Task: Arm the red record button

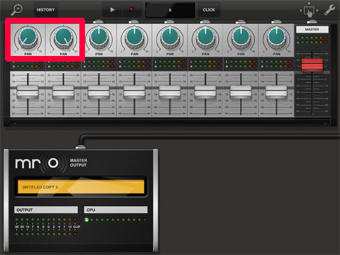Action: [132, 10]
